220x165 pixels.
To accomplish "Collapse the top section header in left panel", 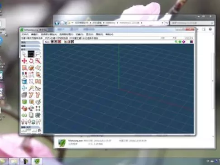I will click(x=31, y=43).
